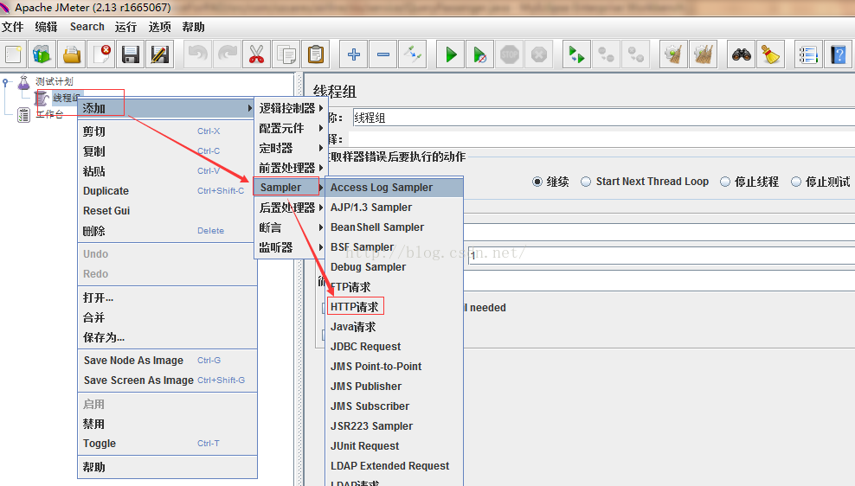
Task: Open the Sampler submenu entry
Action: coord(288,188)
